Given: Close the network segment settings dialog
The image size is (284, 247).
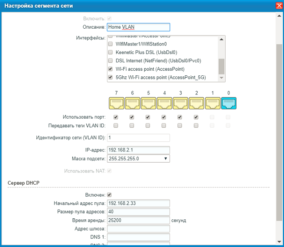Looking at the screenshot, I should click(279, 6).
